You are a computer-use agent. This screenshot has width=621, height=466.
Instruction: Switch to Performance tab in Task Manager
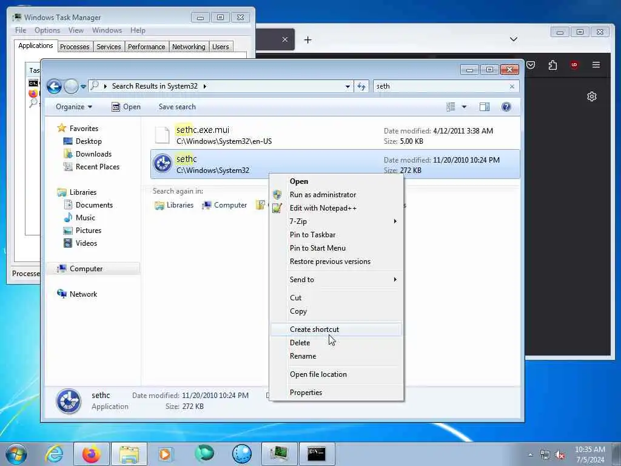point(147,47)
